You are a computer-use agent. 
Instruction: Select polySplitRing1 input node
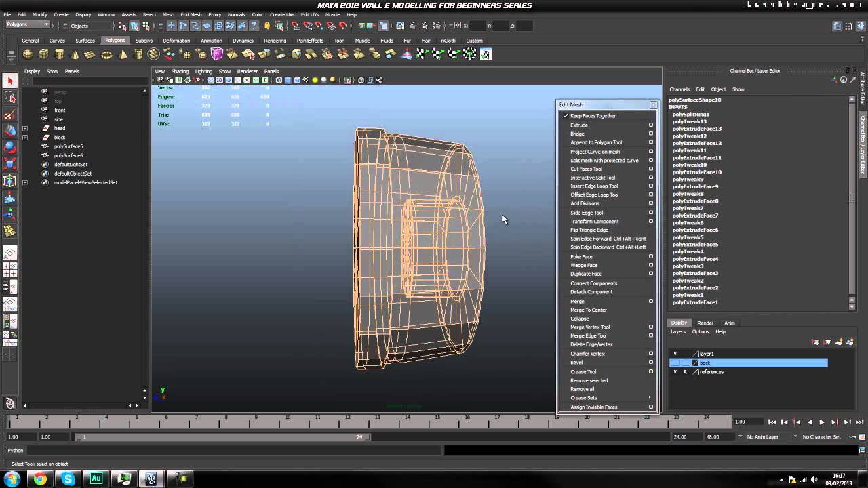pyautogui.click(x=690, y=115)
